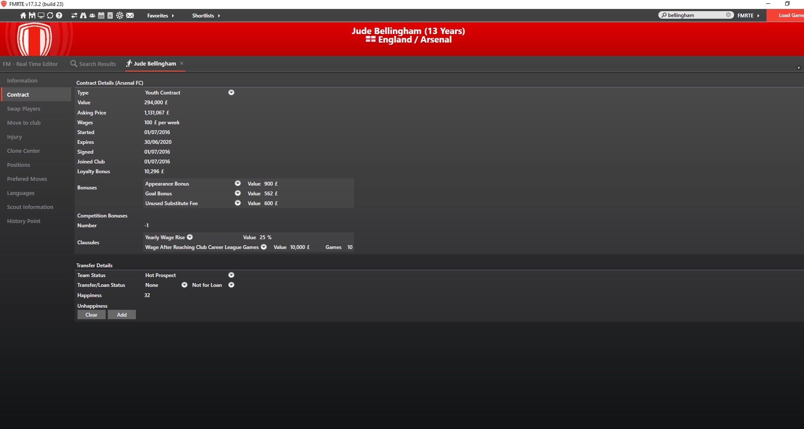804x429 pixels.
Task: Open the Favorites menu
Action: point(160,16)
